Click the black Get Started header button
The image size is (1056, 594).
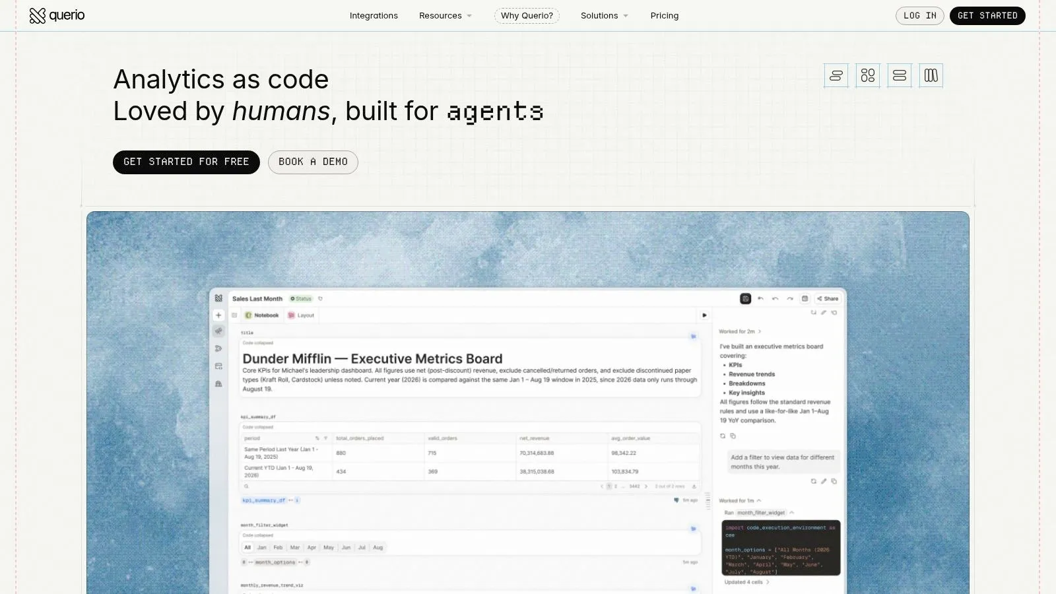coord(987,16)
